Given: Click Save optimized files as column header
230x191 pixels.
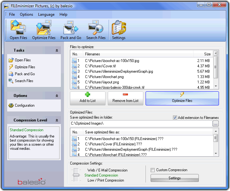Looking at the screenshot, I should click(x=148, y=132).
